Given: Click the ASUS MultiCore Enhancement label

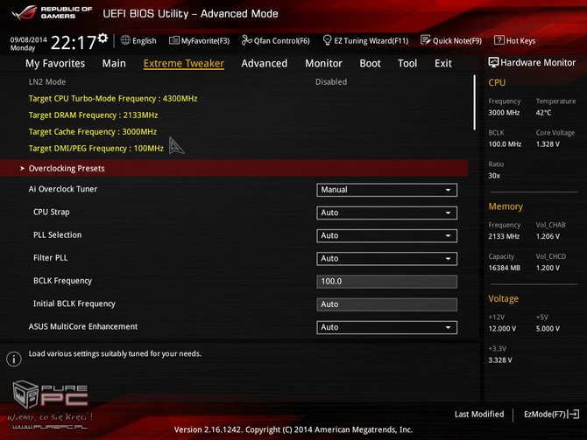Looking at the screenshot, I should coord(83,327).
